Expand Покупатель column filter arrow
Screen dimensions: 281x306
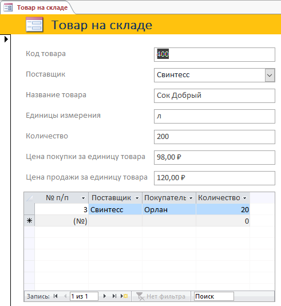point(191,198)
